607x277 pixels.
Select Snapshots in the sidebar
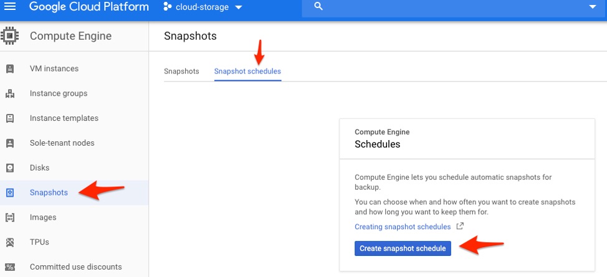pos(49,192)
